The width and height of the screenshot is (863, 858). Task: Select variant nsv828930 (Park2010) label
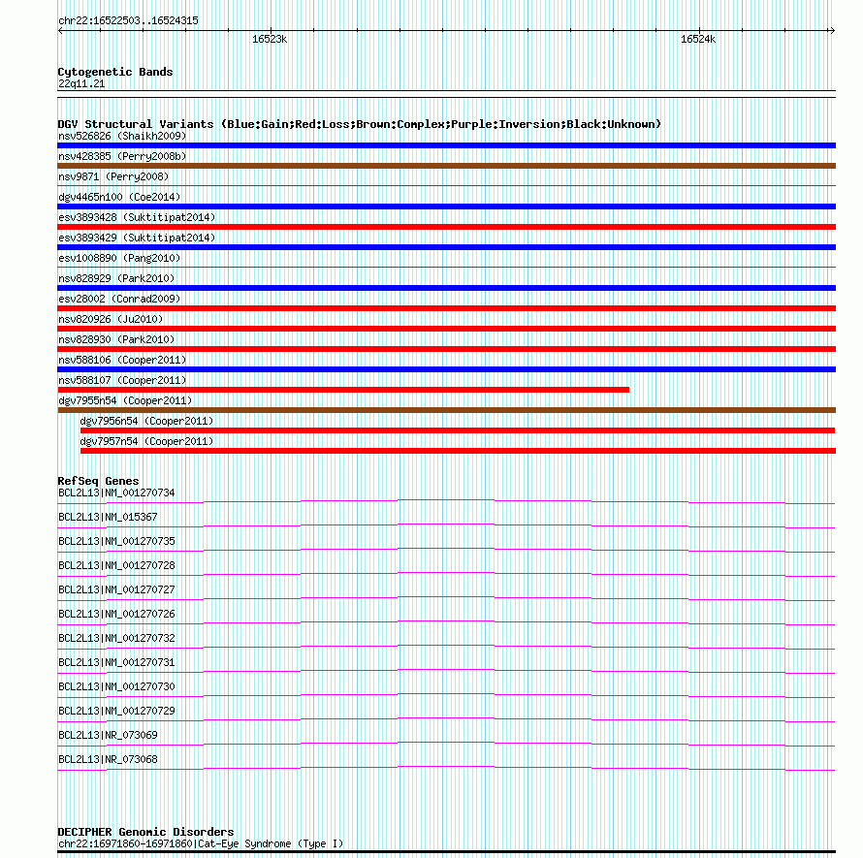[x=116, y=339]
